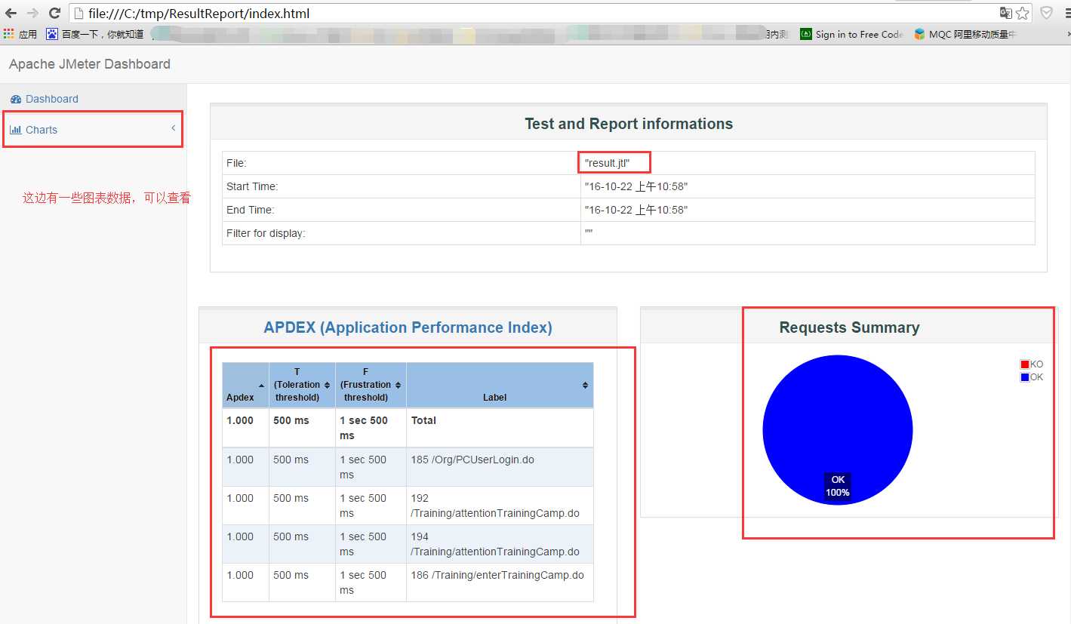Click the red KO legend swatch
The image size is (1071, 624).
coord(1025,364)
